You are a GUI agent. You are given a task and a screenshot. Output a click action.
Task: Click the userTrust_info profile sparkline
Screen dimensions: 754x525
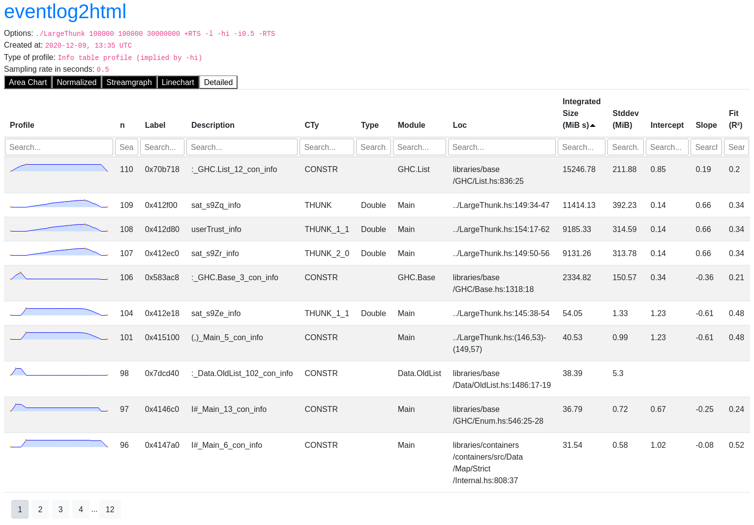59,228
